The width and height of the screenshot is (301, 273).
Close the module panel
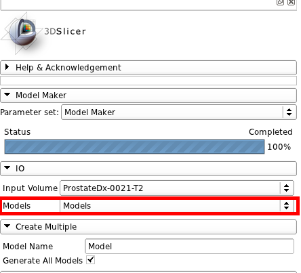point(291,2)
